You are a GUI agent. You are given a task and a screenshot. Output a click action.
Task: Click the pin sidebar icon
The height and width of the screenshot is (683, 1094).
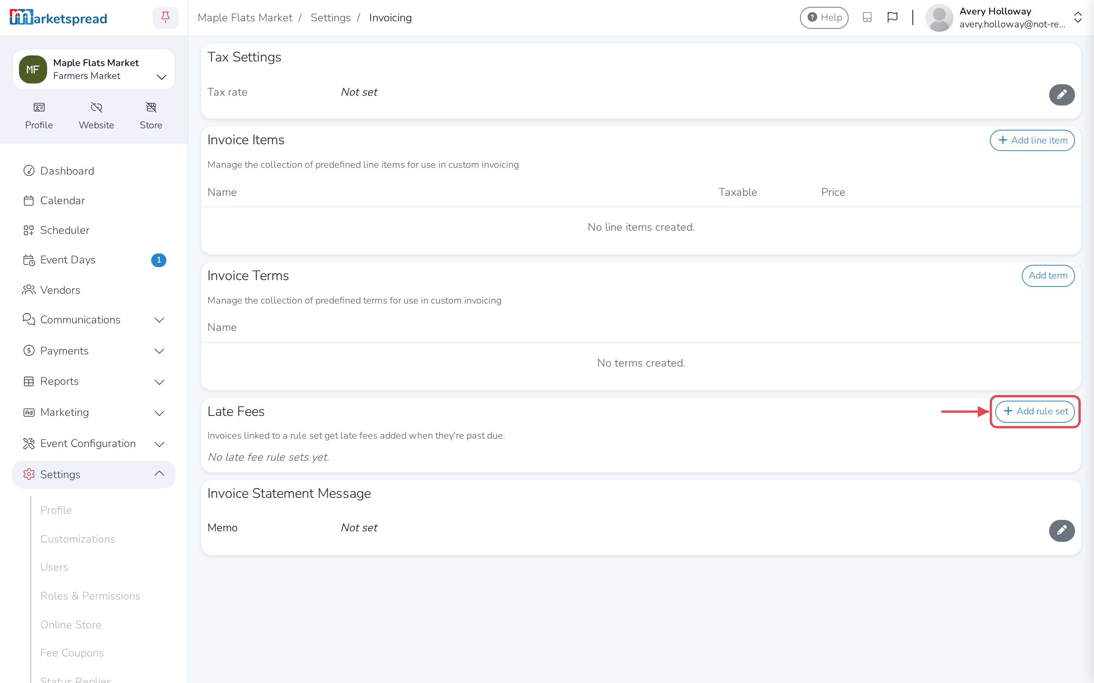(166, 17)
